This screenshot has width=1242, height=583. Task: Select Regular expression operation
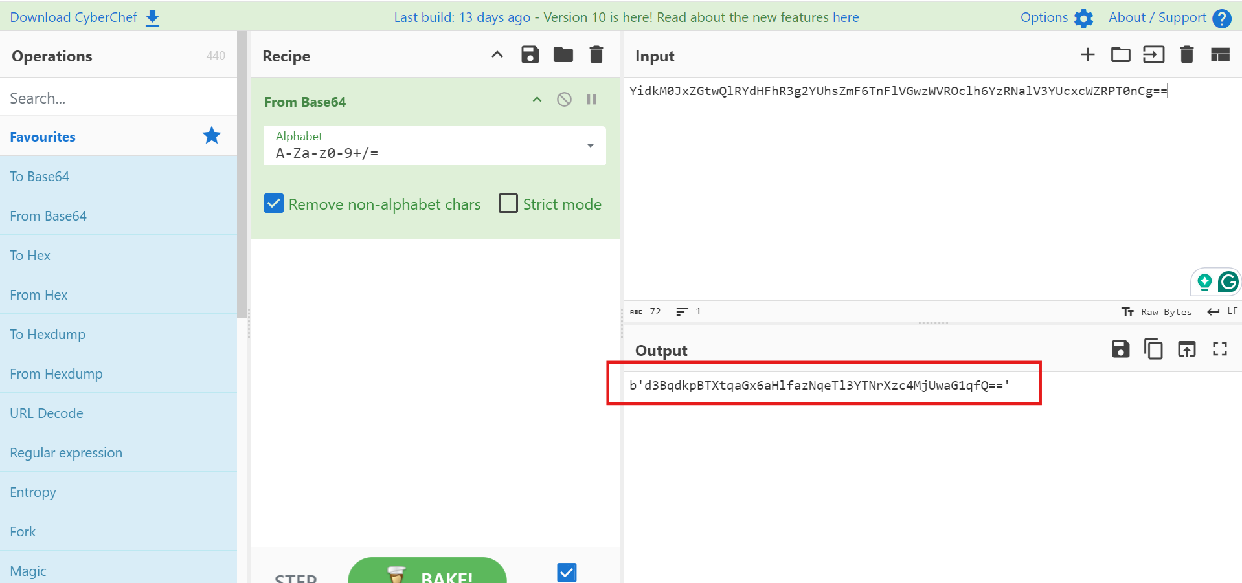tap(119, 452)
